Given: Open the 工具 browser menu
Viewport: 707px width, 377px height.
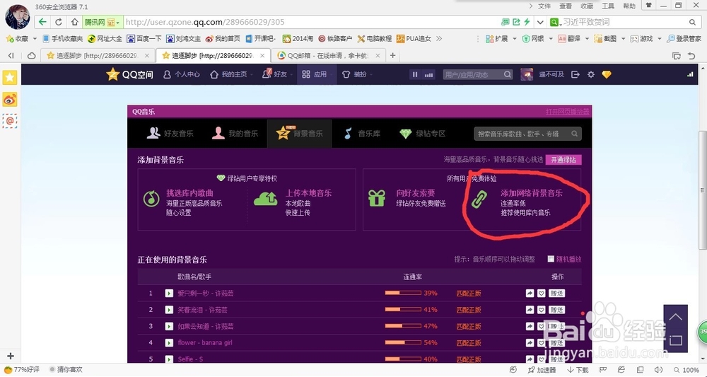Looking at the screenshot, I should (x=608, y=6).
